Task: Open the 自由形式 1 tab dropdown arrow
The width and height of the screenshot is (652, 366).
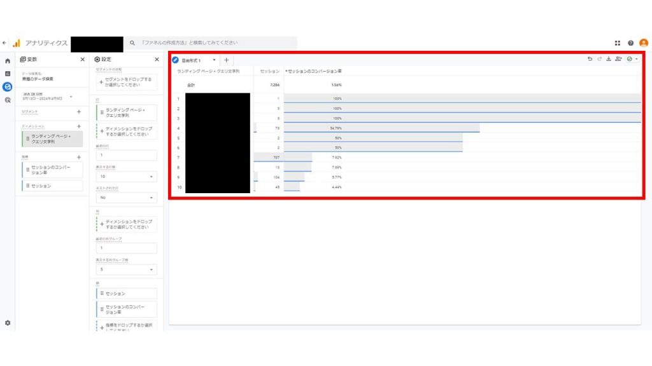Action: pyautogui.click(x=214, y=60)
